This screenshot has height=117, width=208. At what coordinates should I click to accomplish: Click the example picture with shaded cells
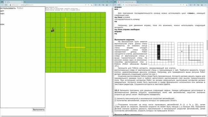pyautogui.click(x=162, y=53)
